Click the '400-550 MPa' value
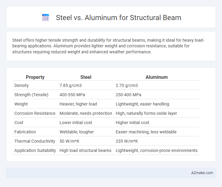The image size is (222, 187). (x=72, y=95)
